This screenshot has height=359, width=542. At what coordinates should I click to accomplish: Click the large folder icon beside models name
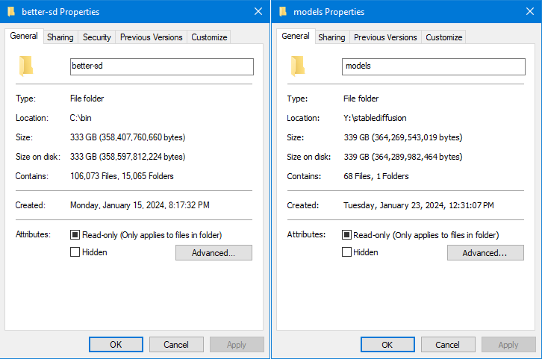[x=298, y=66]
